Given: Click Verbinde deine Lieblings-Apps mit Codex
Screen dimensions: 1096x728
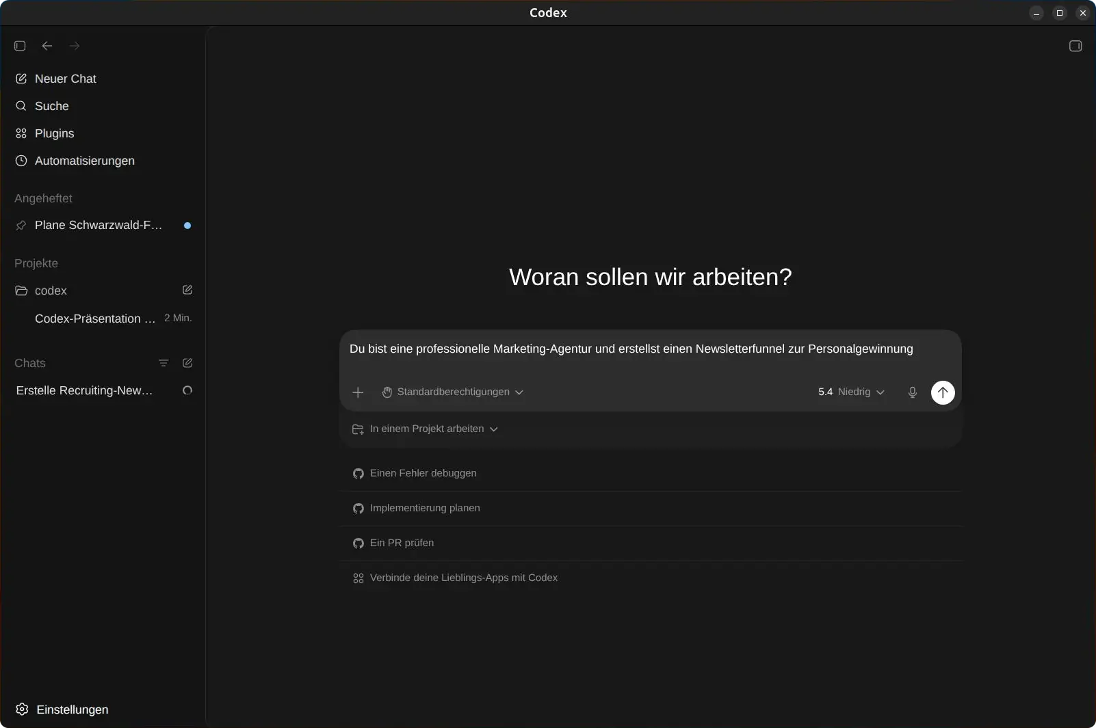Looking at the screenshot, I should click(650, 578).
